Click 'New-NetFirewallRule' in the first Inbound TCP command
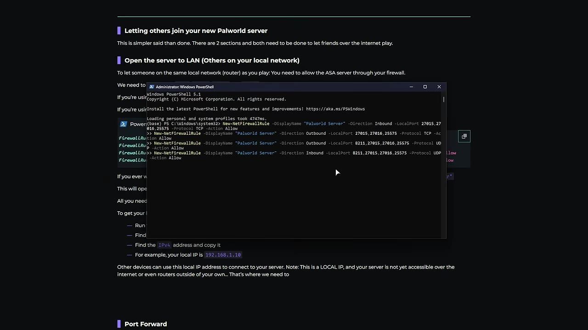The width and height of the screenshot is (588, 330). click(246, 124)
